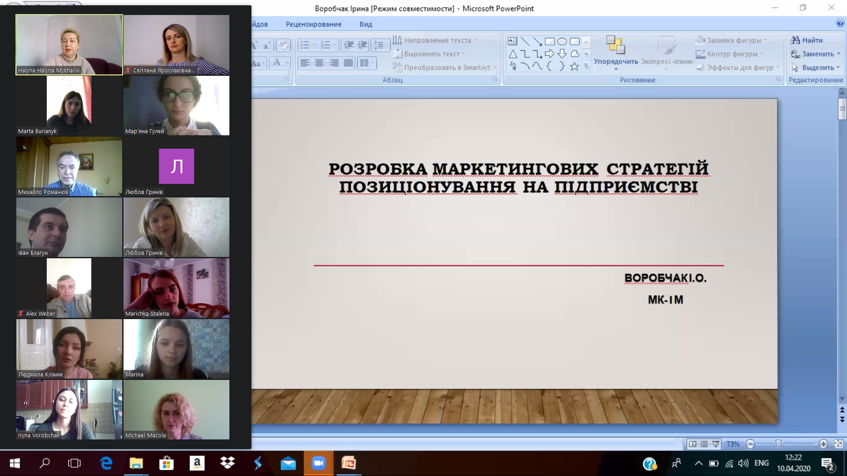Open the Вид ribbon tab
847x476 pixels.
click(366, 24)
